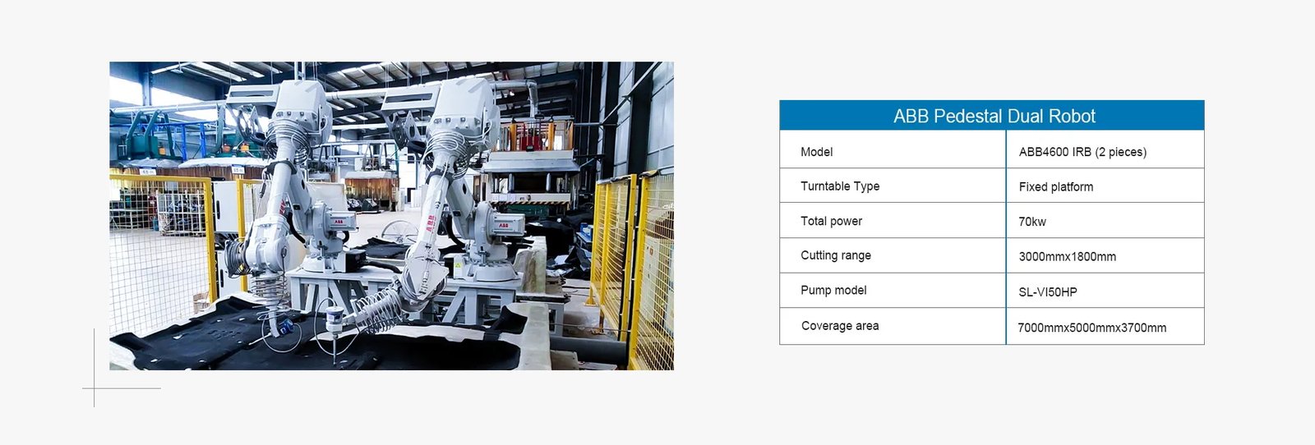This screenshot has height=445, width=1315.
Task: Click the 70kw value cell
Action: (x=1031, y=222)
